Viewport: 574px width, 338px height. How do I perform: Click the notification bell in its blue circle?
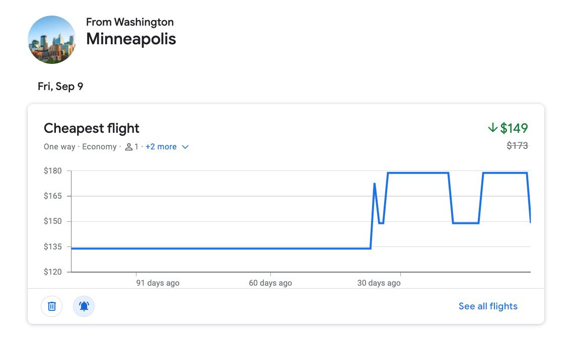[84, 306]
